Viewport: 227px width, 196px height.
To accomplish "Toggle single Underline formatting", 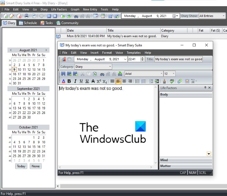I will (x=81, y=81).
